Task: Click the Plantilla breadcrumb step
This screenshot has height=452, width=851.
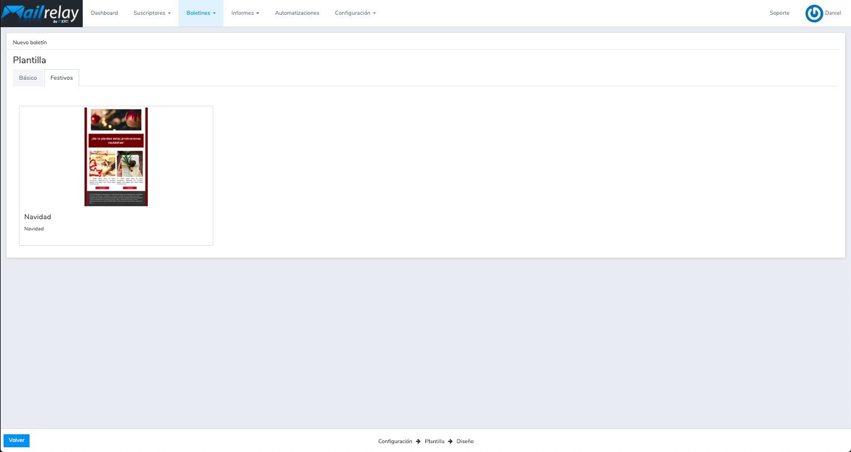Action: (434, 441)
